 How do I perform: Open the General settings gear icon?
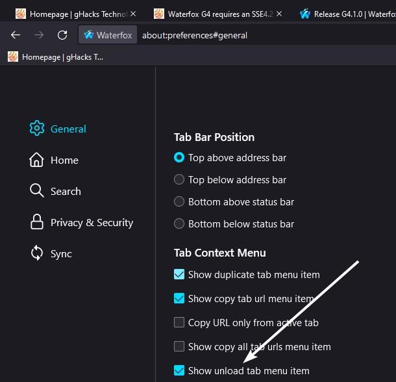click(x=37, y=128)
